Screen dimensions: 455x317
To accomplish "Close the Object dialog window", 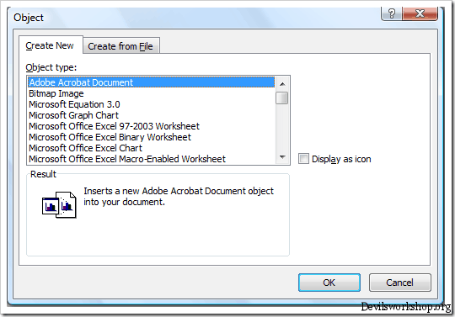I will 420,13.
